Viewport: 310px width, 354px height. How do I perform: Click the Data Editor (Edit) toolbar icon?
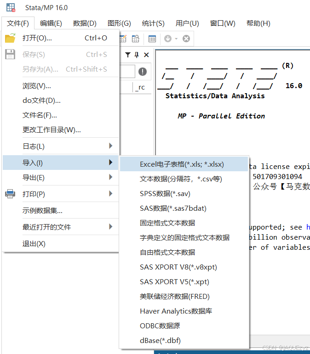(123, 39)
